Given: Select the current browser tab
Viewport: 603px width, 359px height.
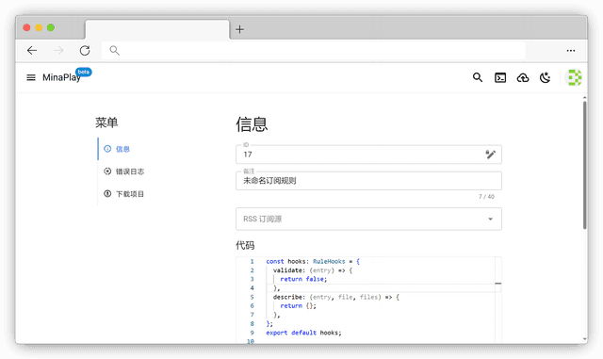Looking at the screenshot, I should (157, 29).
